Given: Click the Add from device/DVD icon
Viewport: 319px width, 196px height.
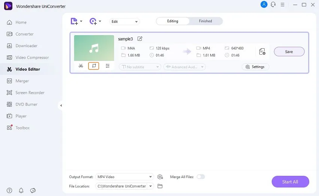Looking at the screenshot, I should (x=93, y=21).
